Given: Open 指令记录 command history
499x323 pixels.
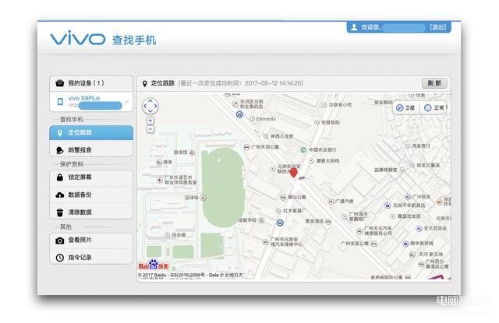Looking at the screenshot, I should [x=91, y=258].
